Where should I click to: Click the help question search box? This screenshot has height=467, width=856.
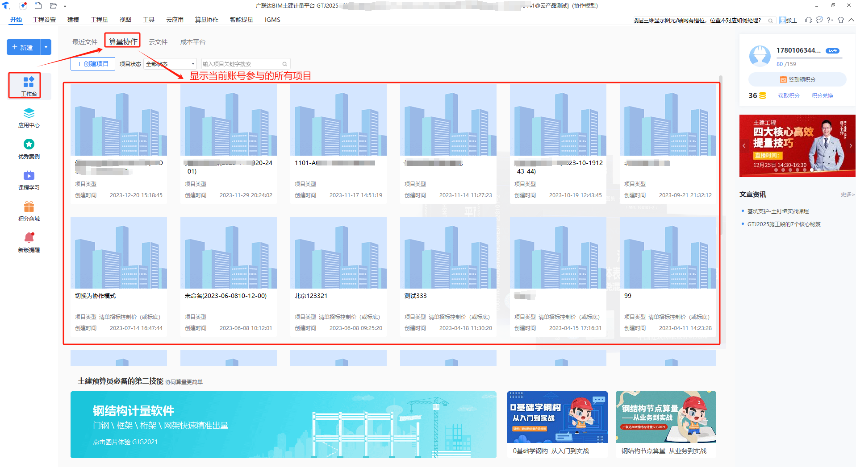[x=704, y=21]
